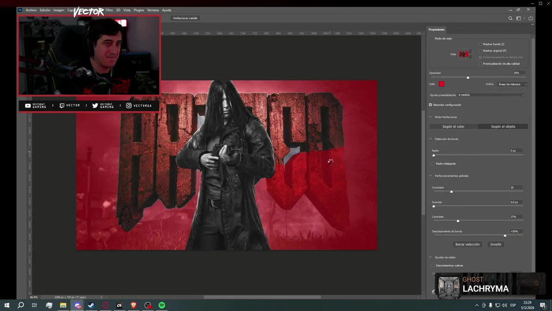Open the active app next to Steam icon

[x=77, y=305]
